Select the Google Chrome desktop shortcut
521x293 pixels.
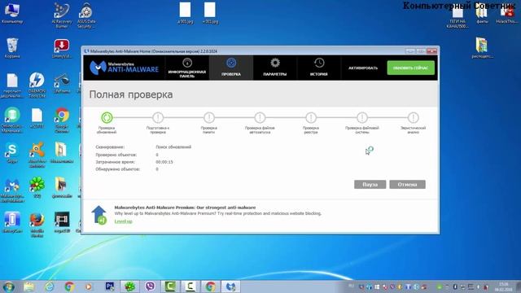[x=62, y=120]
